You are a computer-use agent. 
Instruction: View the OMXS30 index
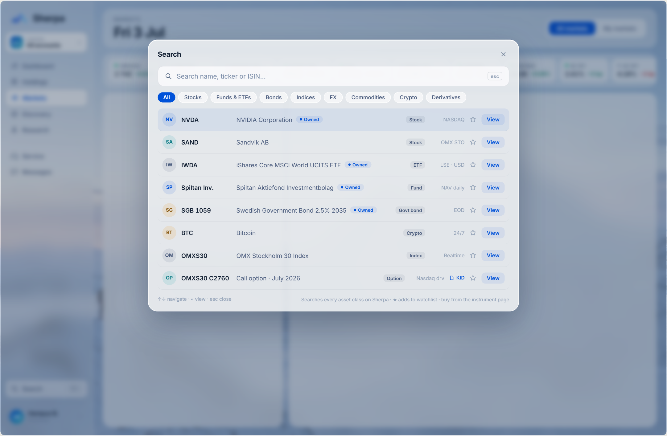click(493, 255)
